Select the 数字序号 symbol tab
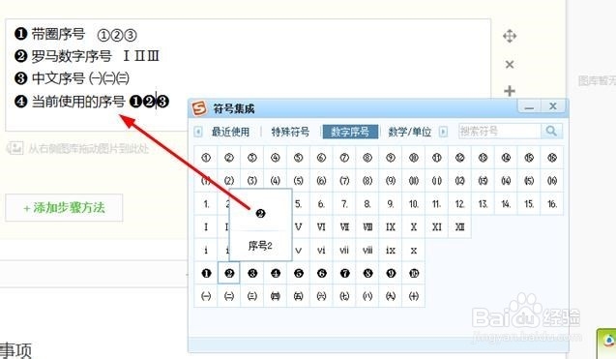 350,132
